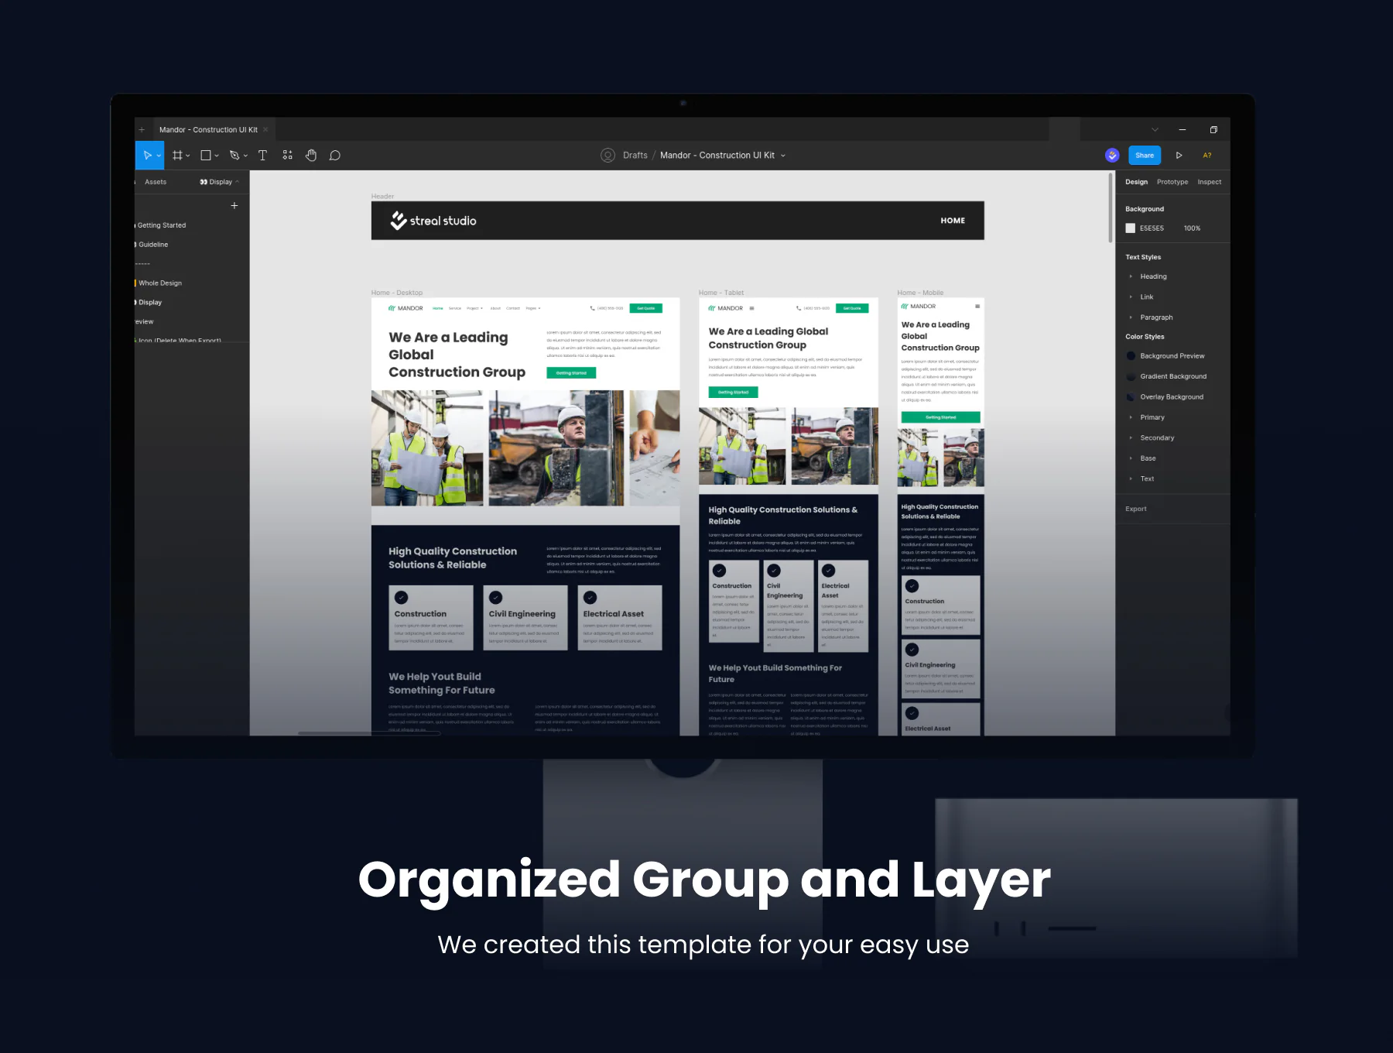This screenshot has width=1393, height=1053.
Task: Click the A? missing fonts indicator
Action: (x=1207, y=156)
